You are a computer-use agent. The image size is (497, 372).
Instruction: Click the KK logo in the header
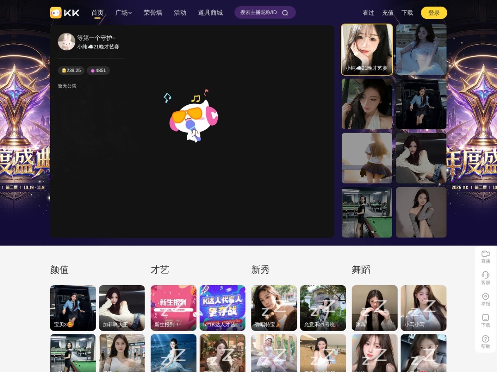click(65, 12)
